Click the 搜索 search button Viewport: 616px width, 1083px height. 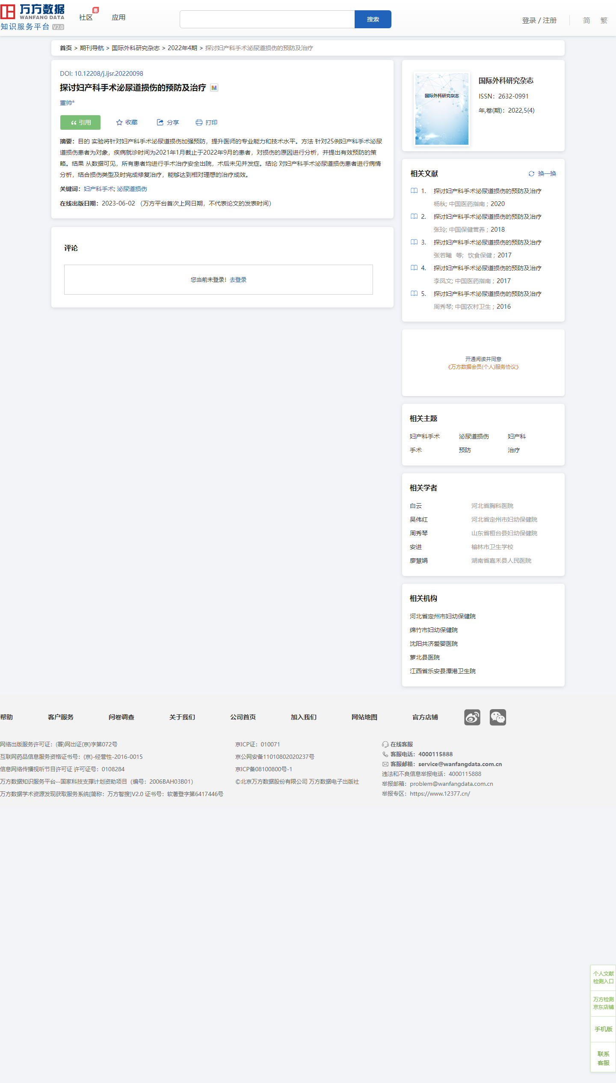coord(373,19)
